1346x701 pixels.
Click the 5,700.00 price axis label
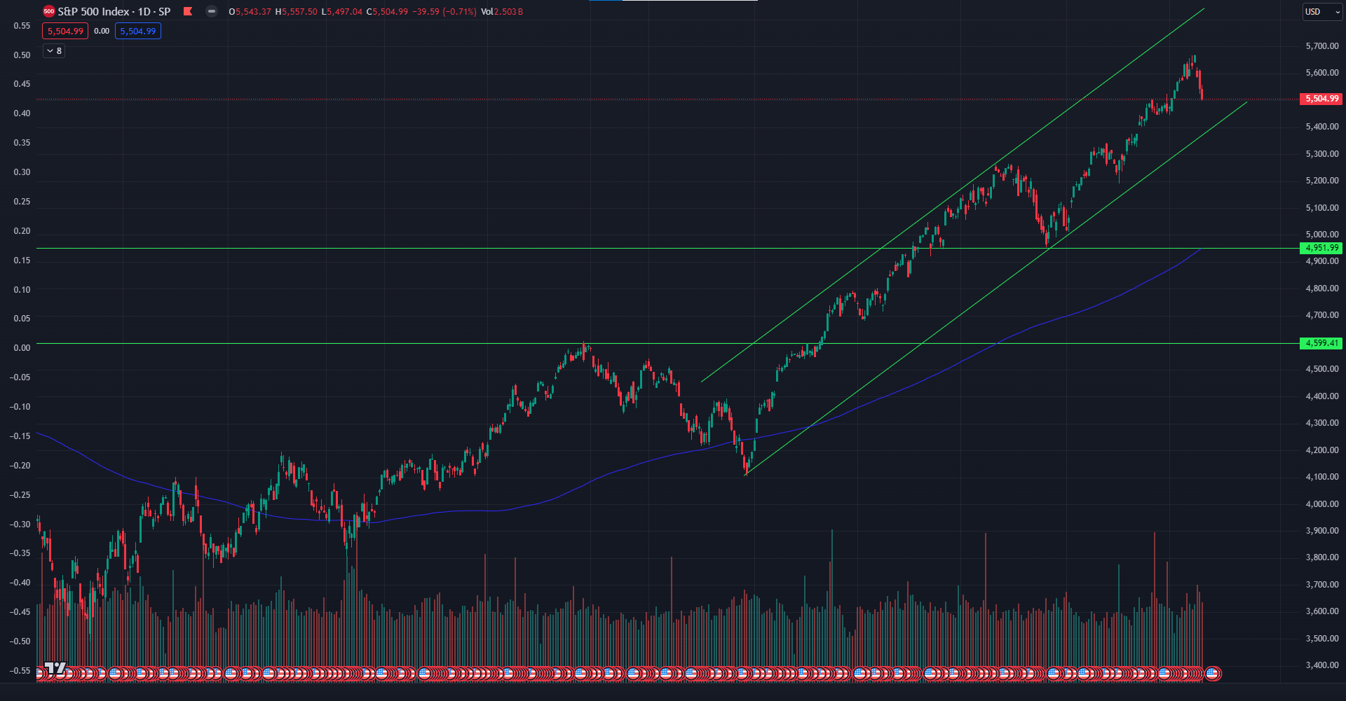pyautogui.click(x=1322, y=46)
